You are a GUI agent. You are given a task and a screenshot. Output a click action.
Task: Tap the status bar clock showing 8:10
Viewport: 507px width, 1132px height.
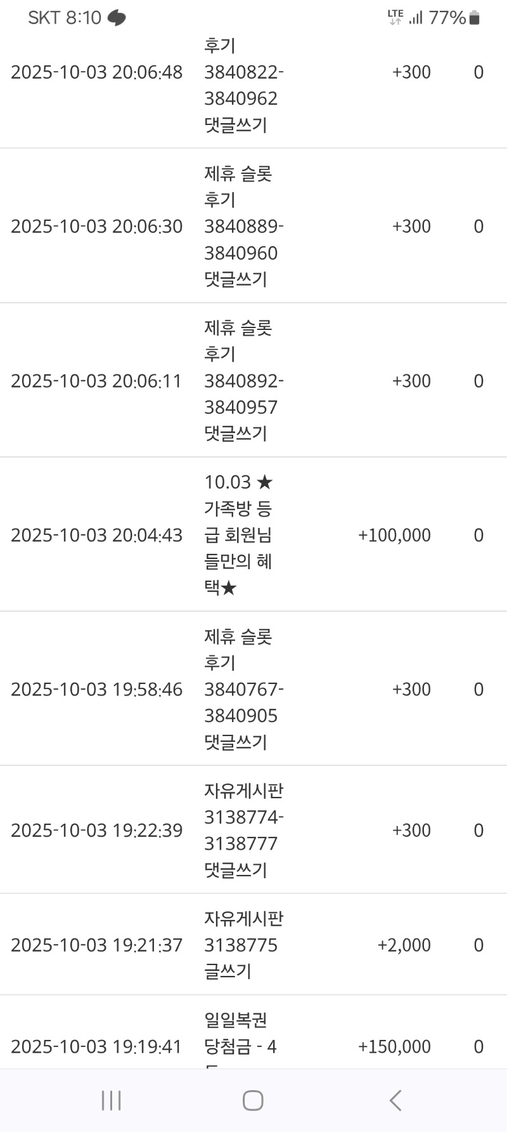click(x=83, y=18)
